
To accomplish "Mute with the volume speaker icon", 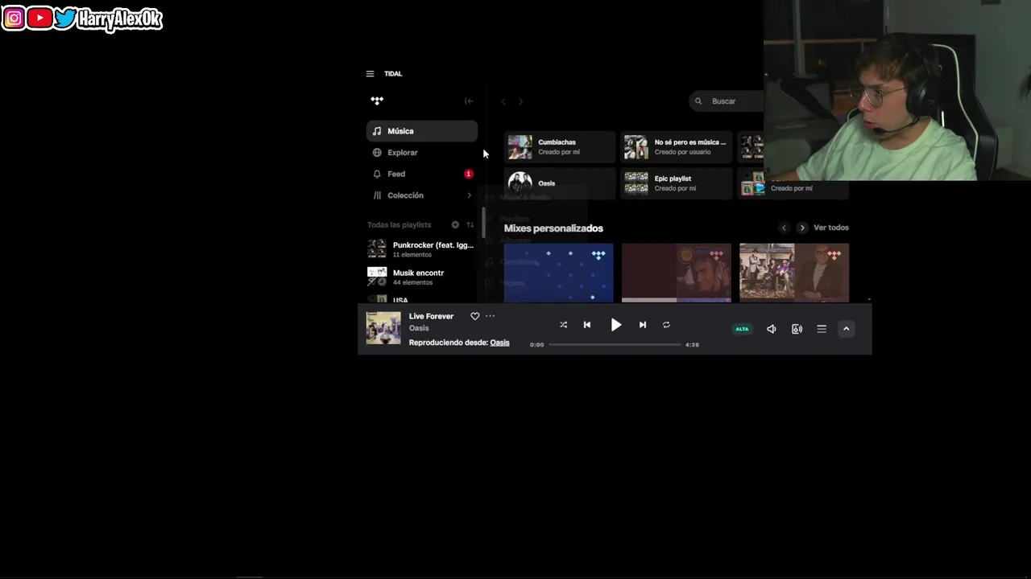I will (771, 329).
